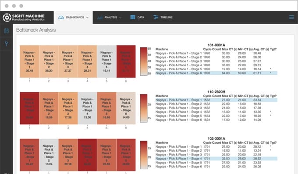Image resolution: width=298 pixels, height=174 pixels.
Task: Select the gray Stage 4 tile showing 13.30
Action: 87,108
